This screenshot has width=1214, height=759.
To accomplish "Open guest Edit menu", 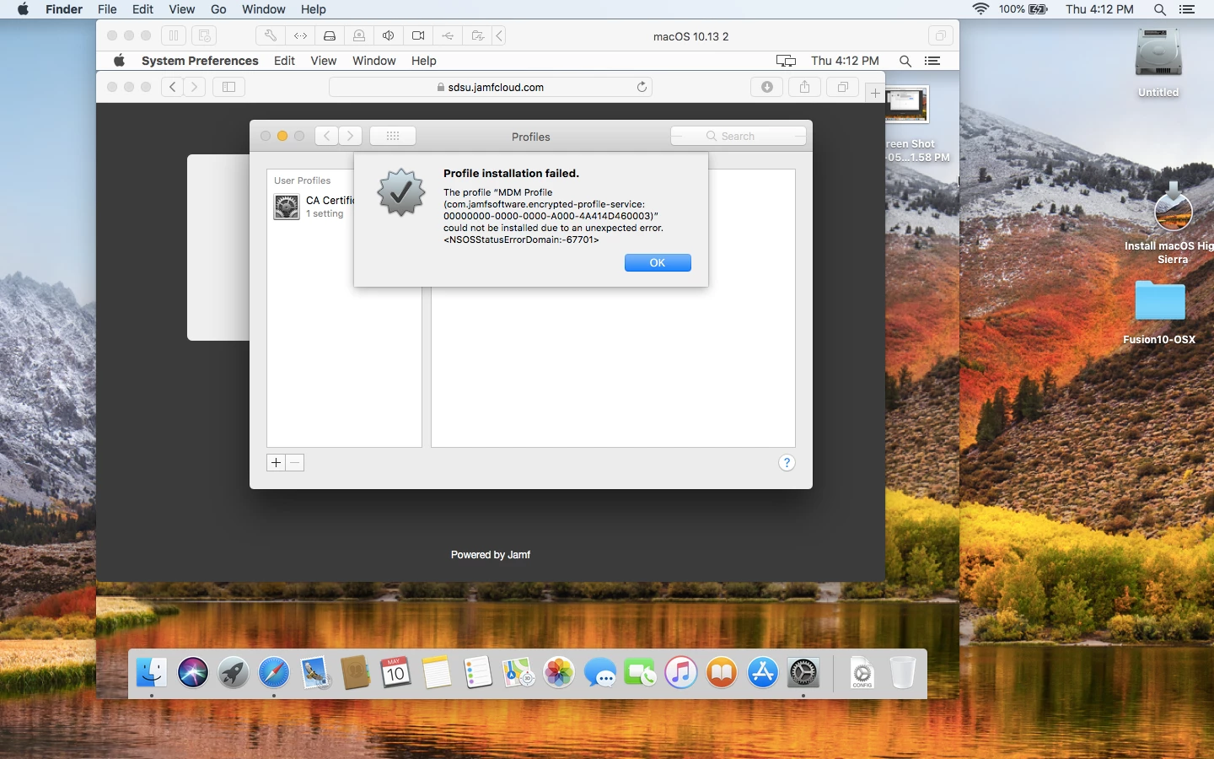I will tap(285, 61).
